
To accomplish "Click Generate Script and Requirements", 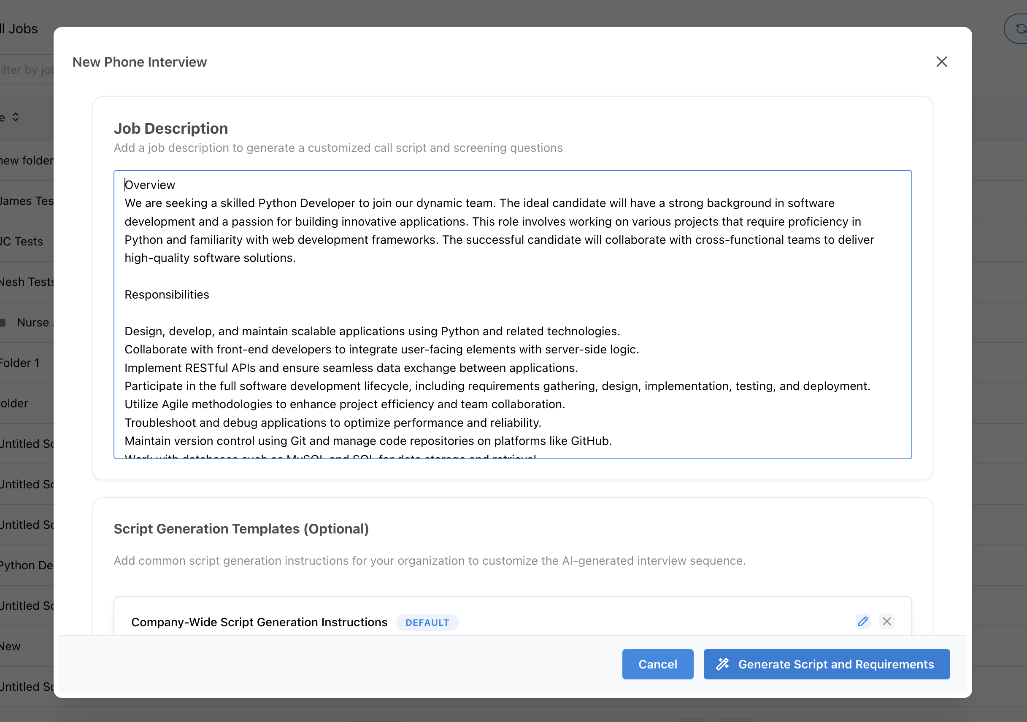I will pos(827,664).
